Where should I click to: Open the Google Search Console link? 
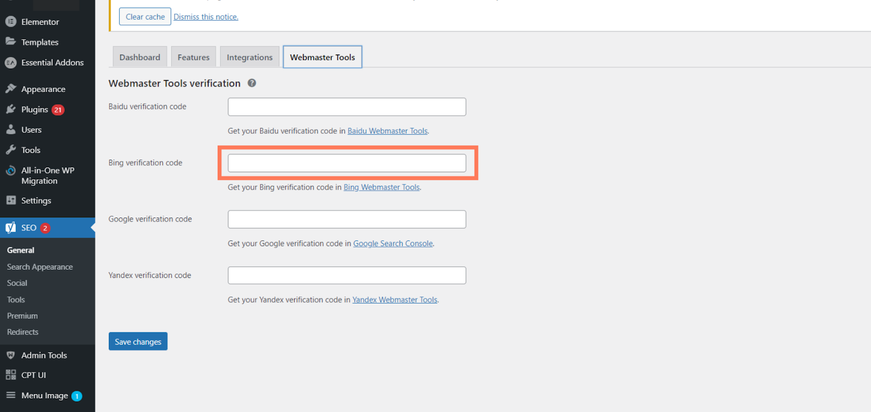[392, 244]
